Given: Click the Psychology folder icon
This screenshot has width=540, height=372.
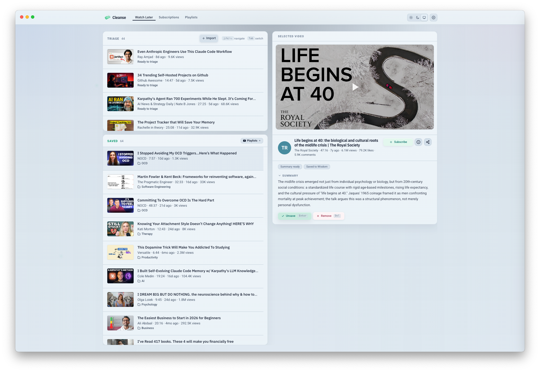Looking at the screenshot, I should pyautogui.click(x=139, y=305).
